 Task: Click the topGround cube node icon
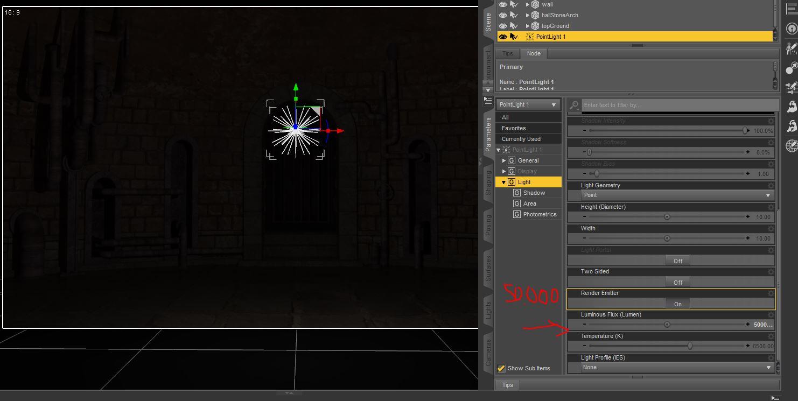point(535,26)
